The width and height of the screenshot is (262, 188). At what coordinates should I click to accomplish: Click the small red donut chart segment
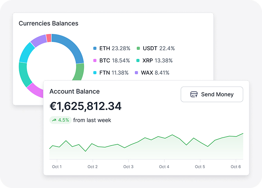[49, 38]
